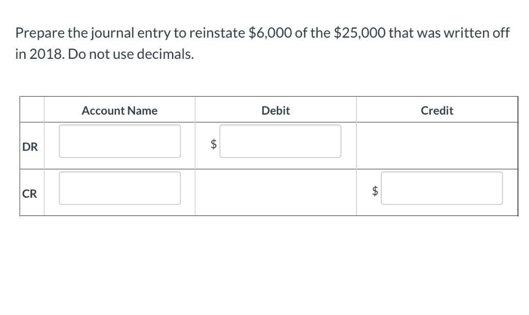The height and width of the screenshot is (315, 529).
Task: Click the Credit amount input box
Action: coord(442,188)
